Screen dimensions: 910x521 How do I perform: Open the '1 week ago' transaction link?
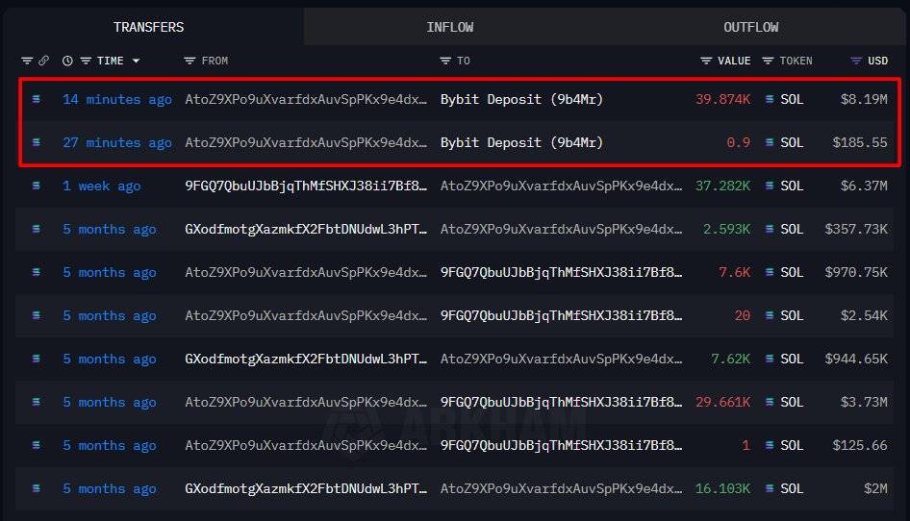coord(101,186)
